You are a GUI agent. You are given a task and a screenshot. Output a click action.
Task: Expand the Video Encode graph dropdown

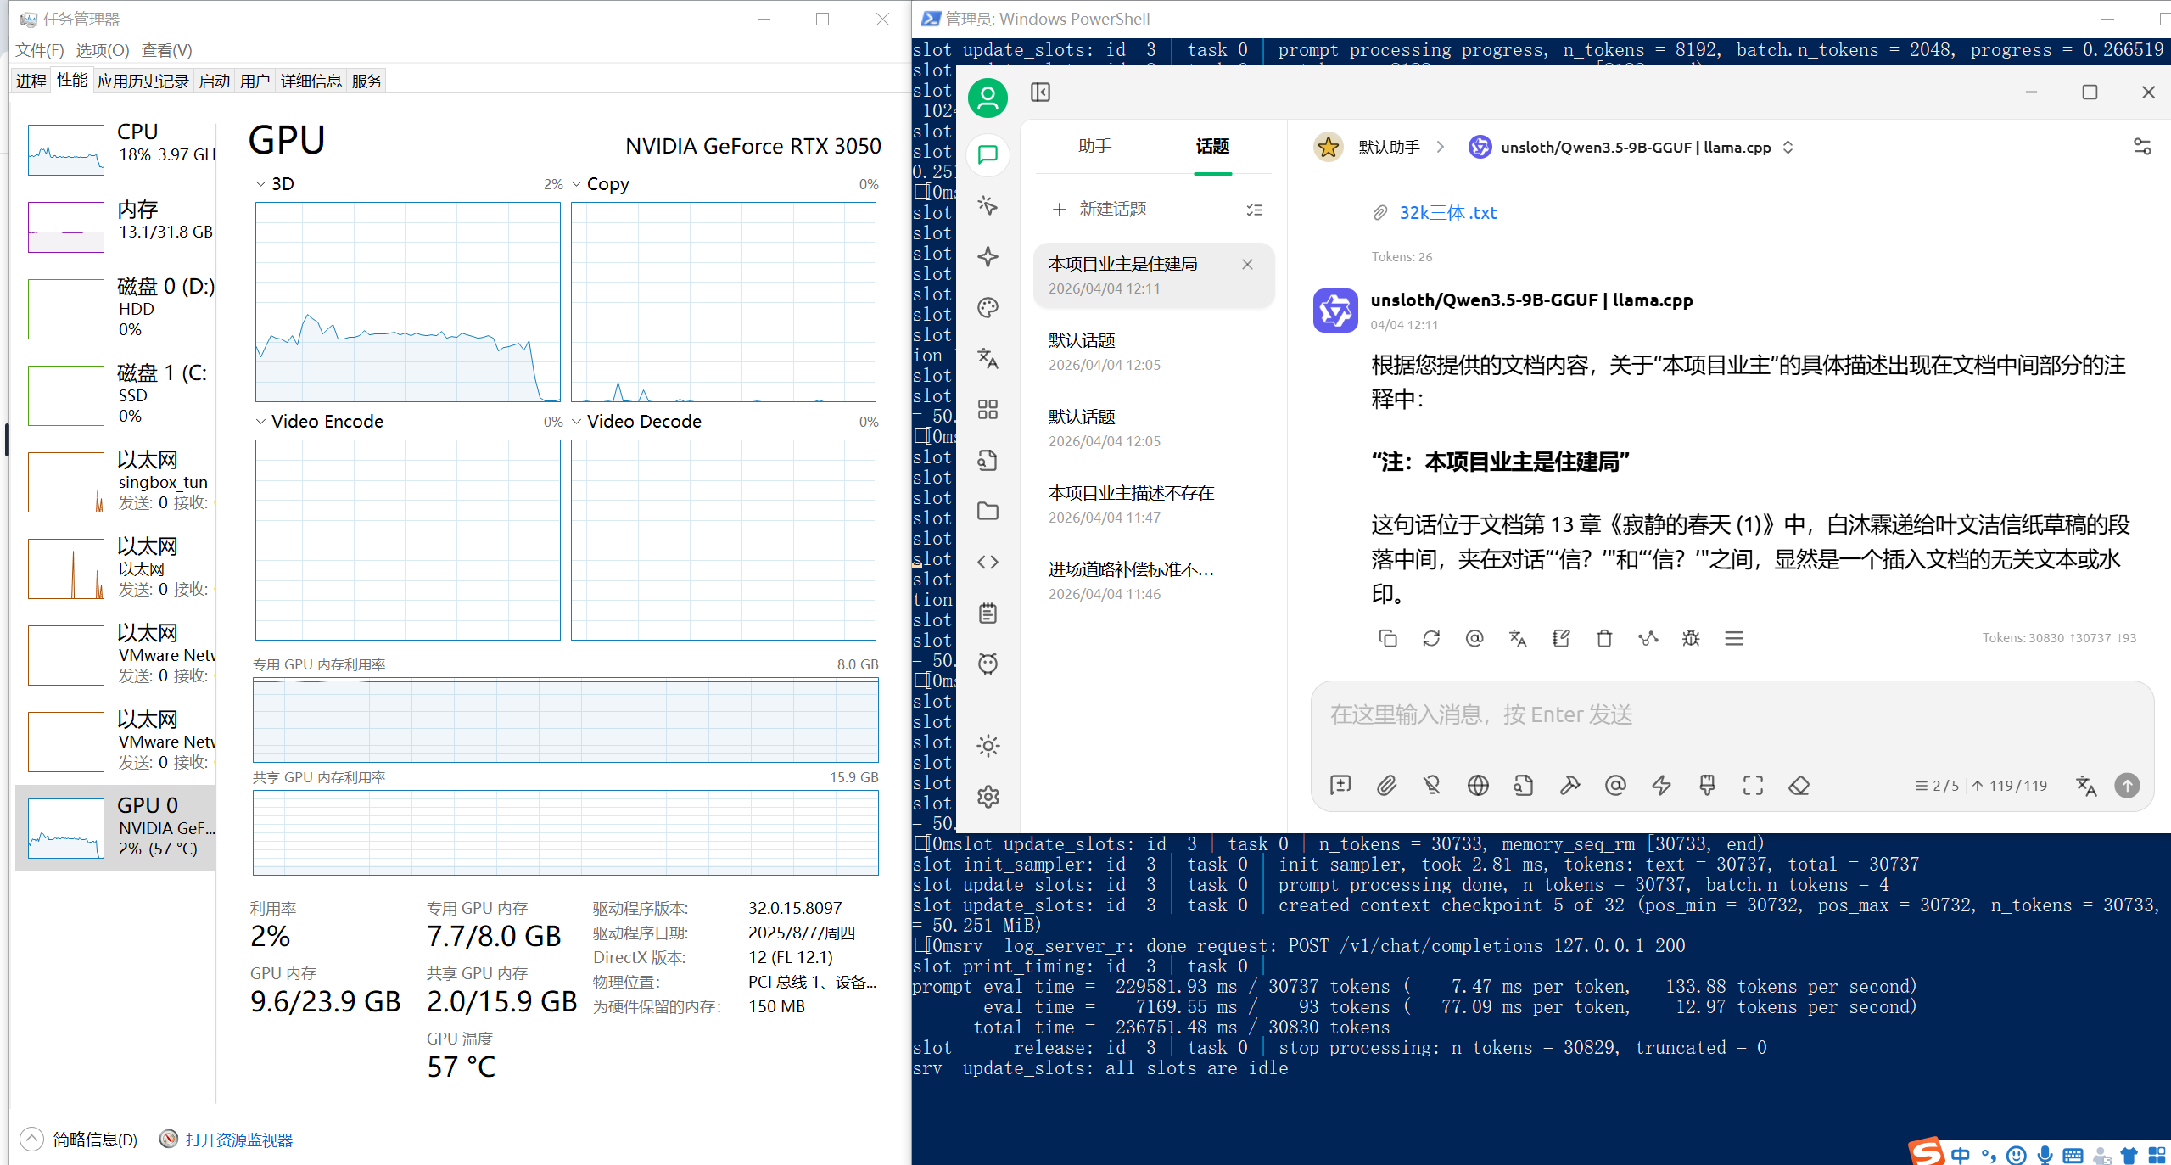click(260, 422)
